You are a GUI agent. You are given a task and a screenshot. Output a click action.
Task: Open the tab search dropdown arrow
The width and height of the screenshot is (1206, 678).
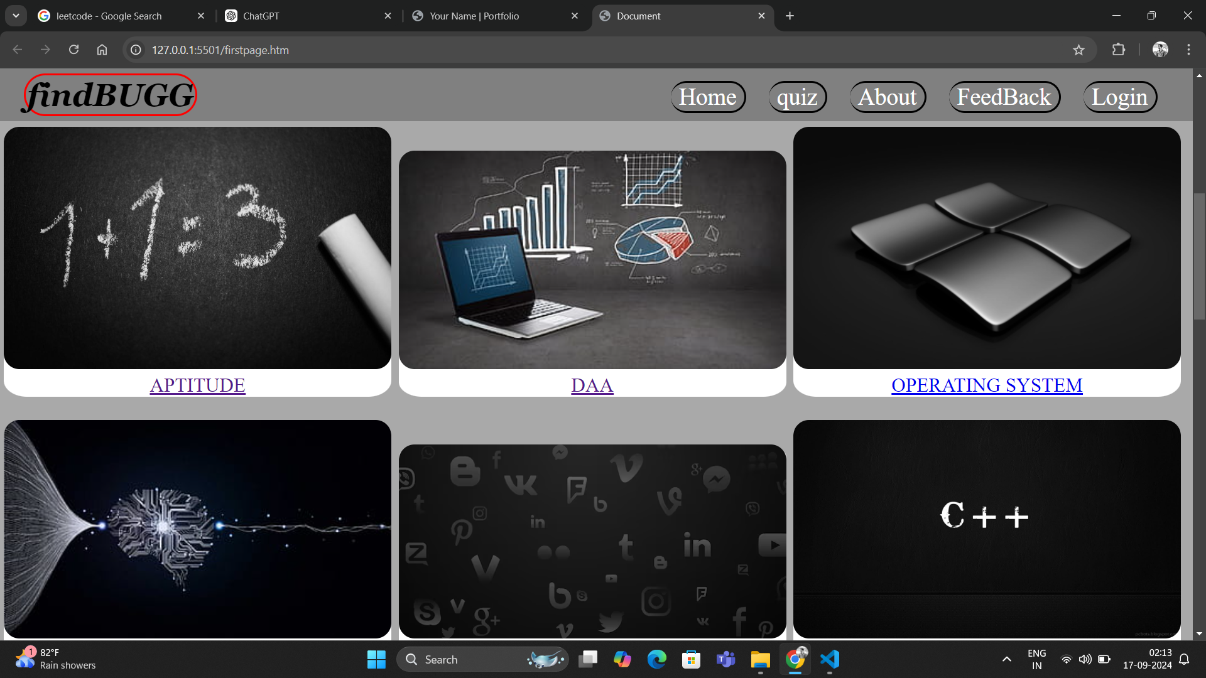(16, 16)
